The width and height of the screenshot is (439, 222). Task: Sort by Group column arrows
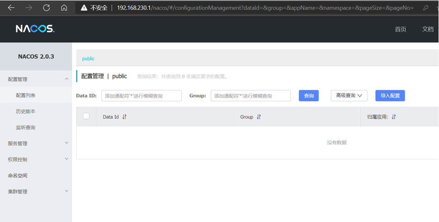click(259, 117)
